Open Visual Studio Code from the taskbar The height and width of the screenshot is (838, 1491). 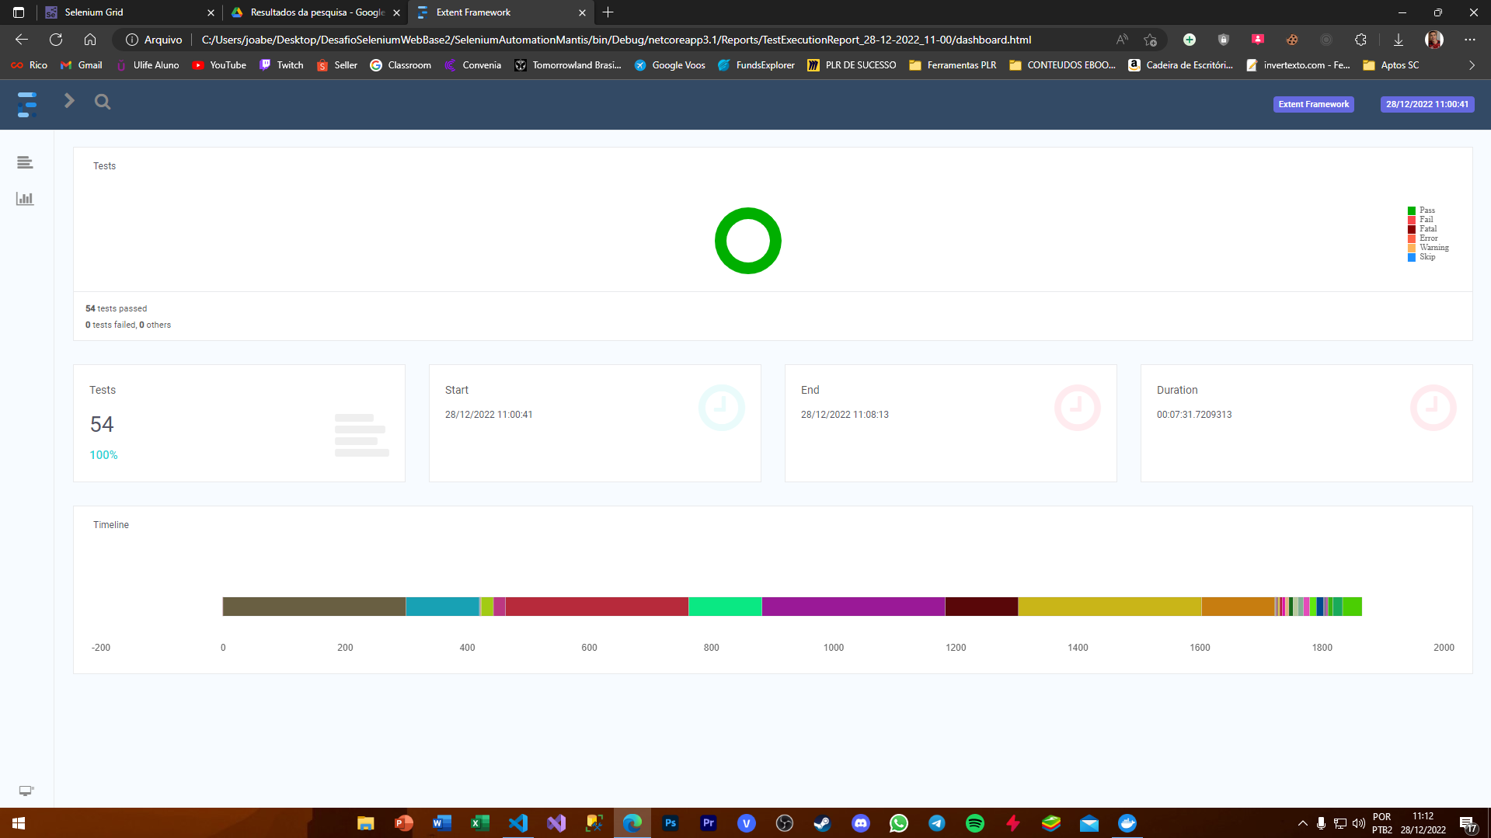click(517, 822)
